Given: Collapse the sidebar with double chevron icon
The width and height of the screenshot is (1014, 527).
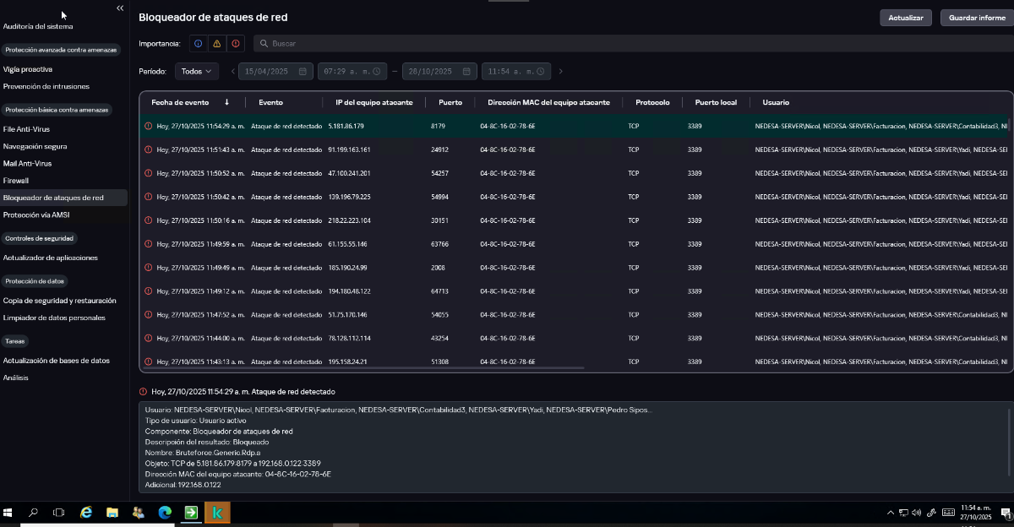Looking at the screenshot, I should [x=120, y=8].
